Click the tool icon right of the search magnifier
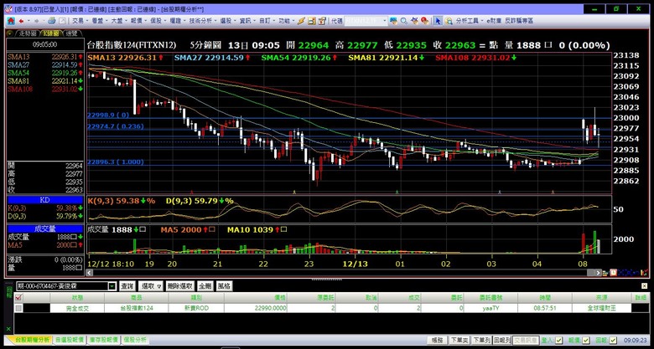This screenshot has height=349, width=654. pyautogui.click(x=414, y=20)
